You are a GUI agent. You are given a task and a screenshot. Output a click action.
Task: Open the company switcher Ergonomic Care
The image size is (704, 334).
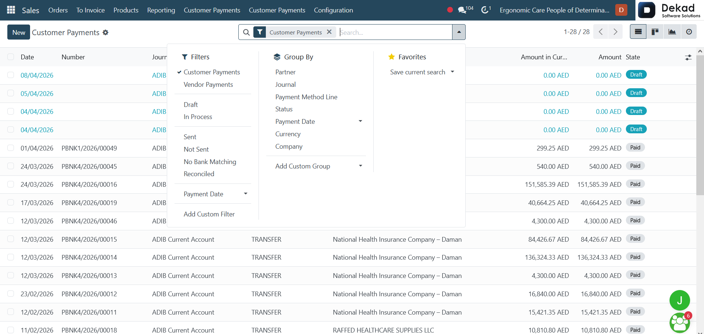pyautogui.click(x=554, y=10)
